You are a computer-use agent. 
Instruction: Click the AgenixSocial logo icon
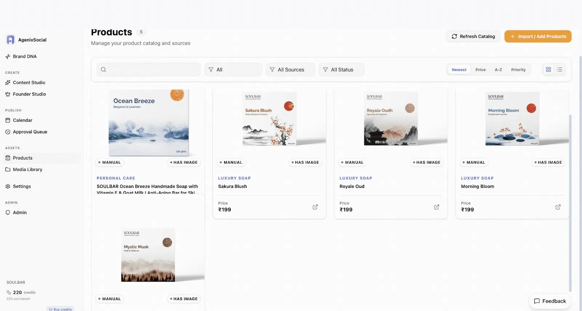click(11, 40)
